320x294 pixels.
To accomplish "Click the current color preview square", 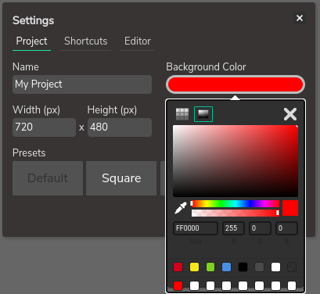I will [290, 208].
